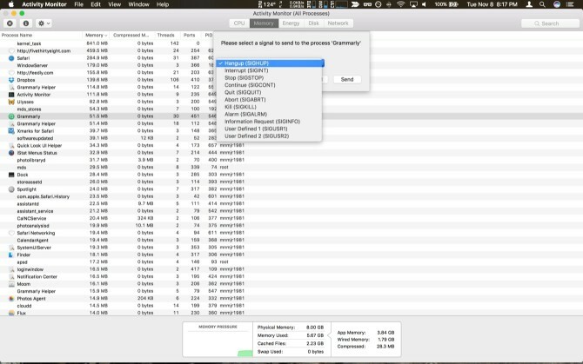Click the Inspect process info (i) icon

click(25, 23)
